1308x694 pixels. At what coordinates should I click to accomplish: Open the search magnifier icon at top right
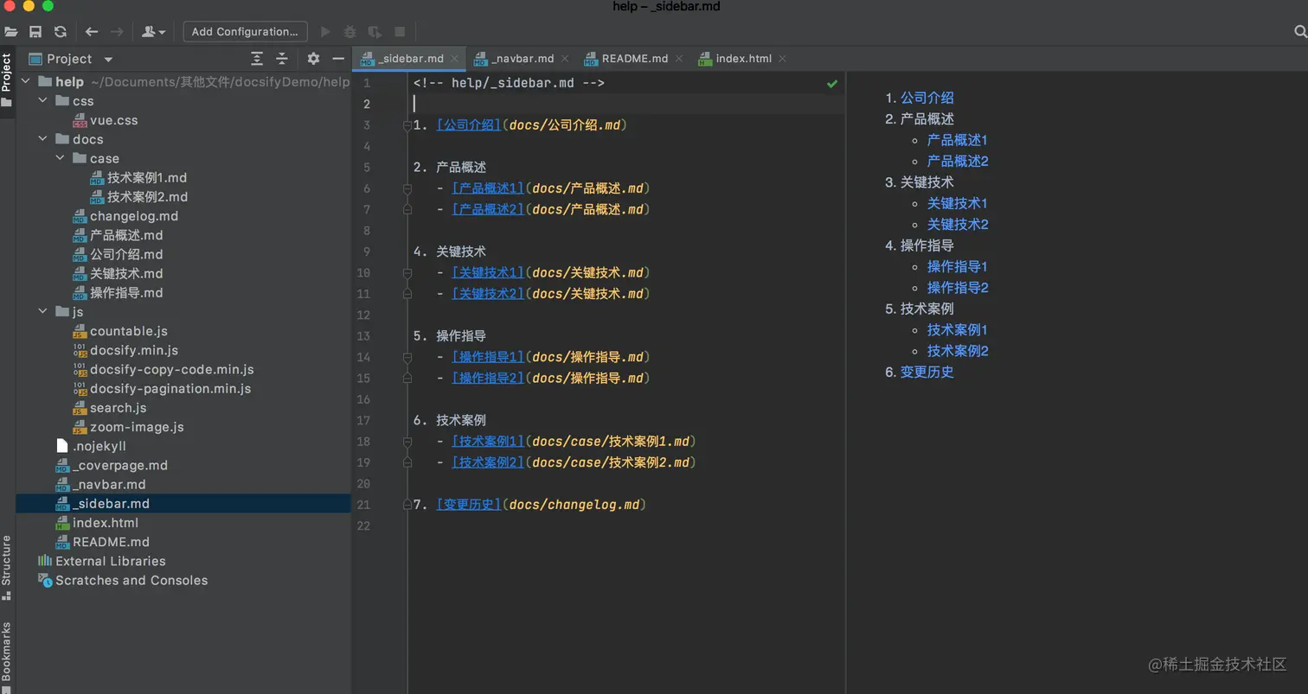(1299, 32)
